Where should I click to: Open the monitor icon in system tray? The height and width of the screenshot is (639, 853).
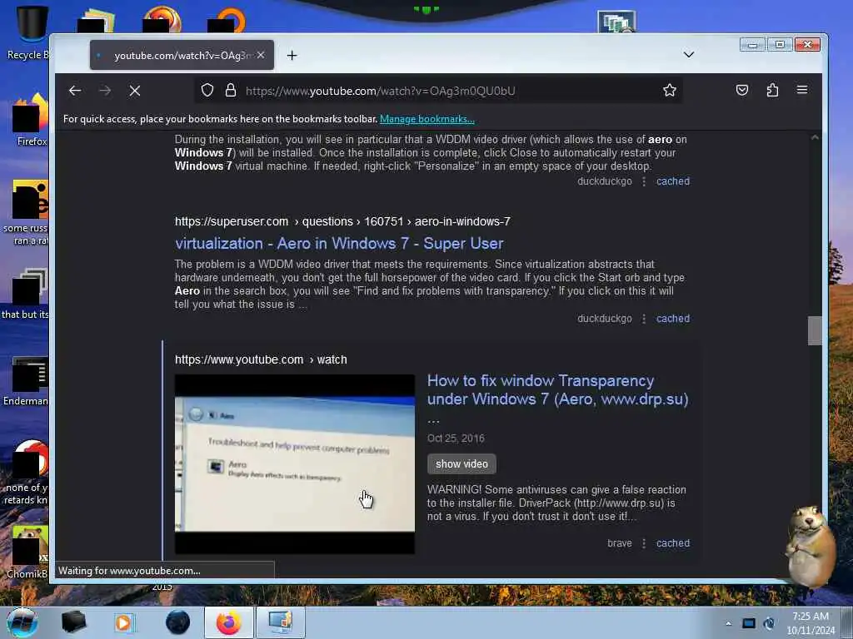(749, 623)
